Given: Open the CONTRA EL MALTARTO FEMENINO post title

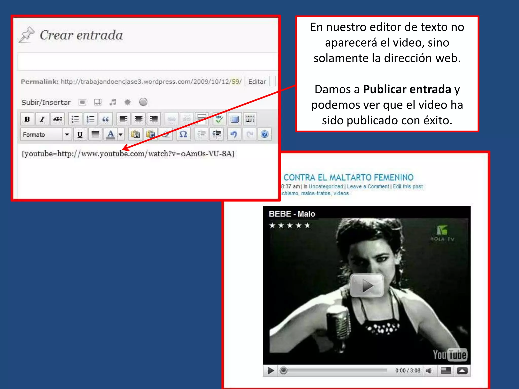Looking at the screenshot, I should coord(348,177).
